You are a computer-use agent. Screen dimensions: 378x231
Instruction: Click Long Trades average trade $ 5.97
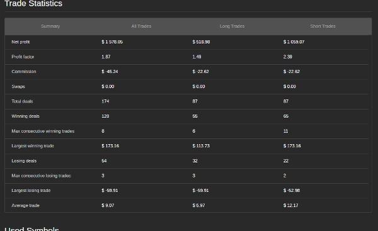pyautogui.click(x=198, y=205)
